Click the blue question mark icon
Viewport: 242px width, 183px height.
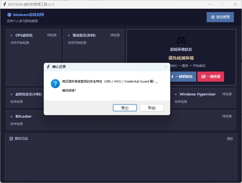click(55, 84)
